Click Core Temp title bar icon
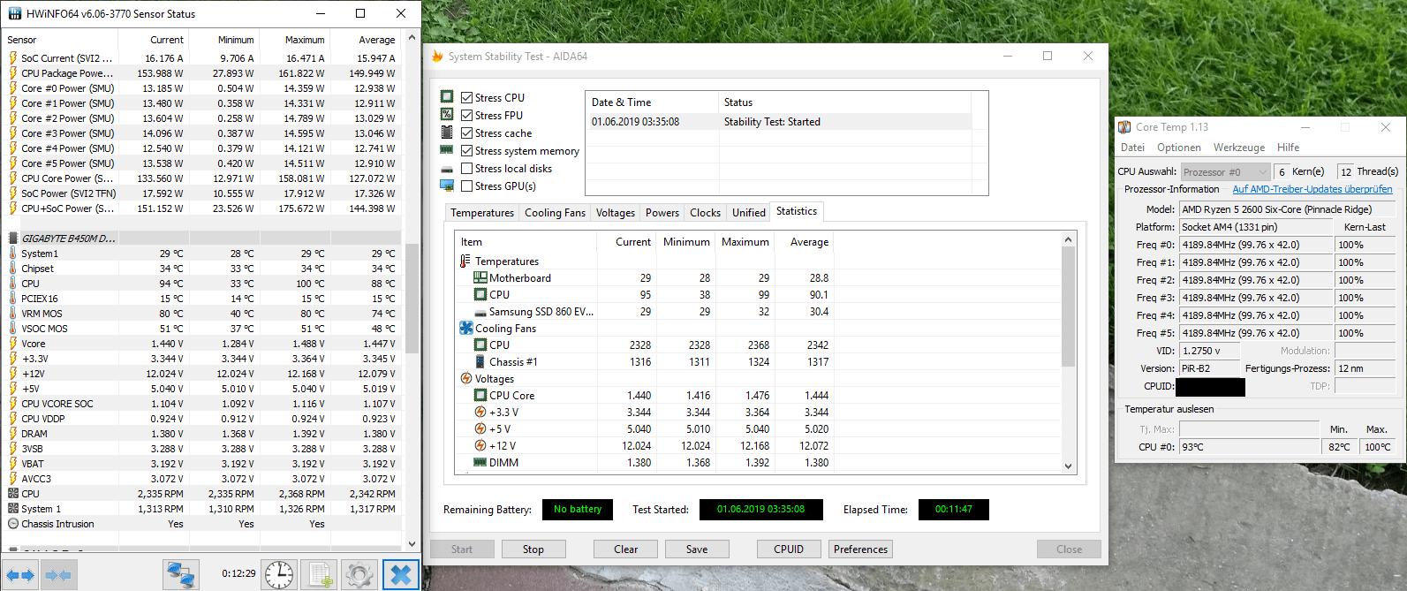 coord(1124,127)
